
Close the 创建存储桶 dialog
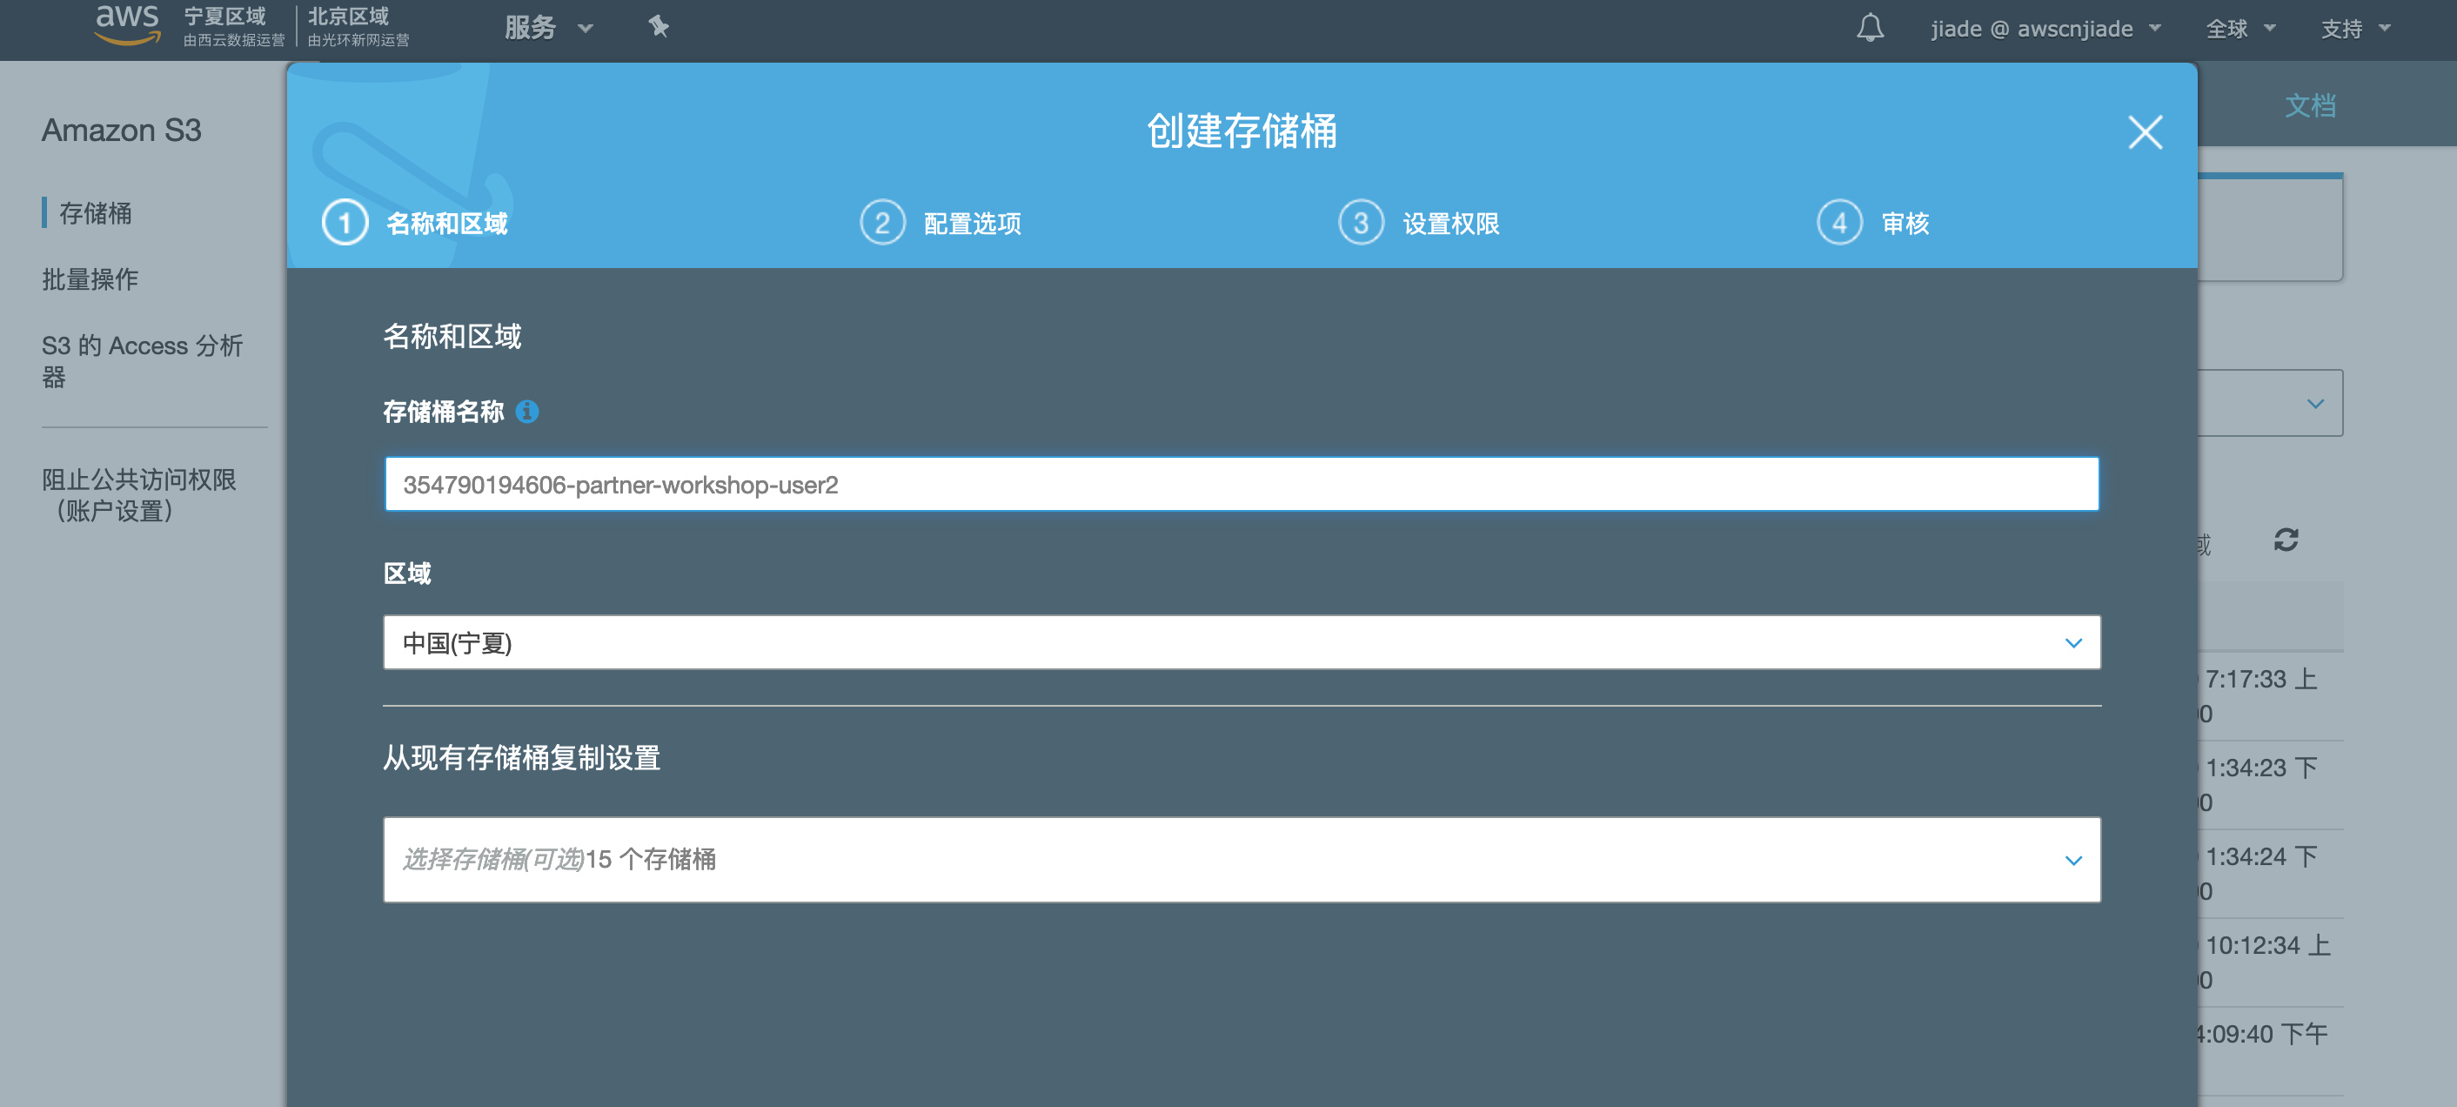(2146, 134)
